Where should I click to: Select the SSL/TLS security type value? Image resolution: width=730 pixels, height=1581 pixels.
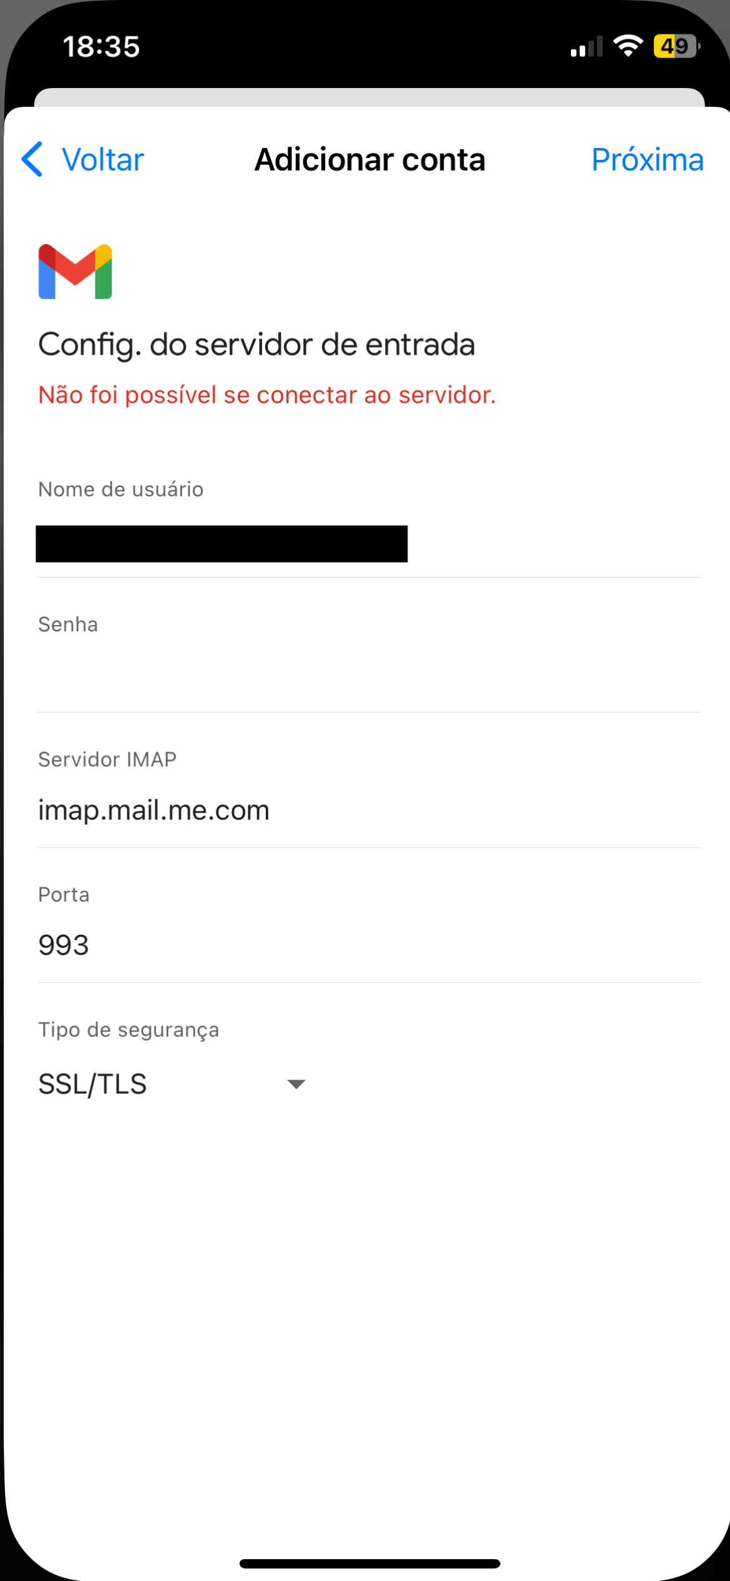pyautogui.click(x=92, y=1084)
